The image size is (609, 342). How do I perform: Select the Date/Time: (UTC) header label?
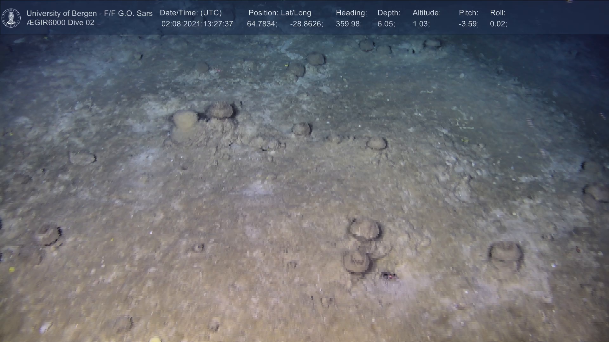pyautogui.click(x=191, y=13)
